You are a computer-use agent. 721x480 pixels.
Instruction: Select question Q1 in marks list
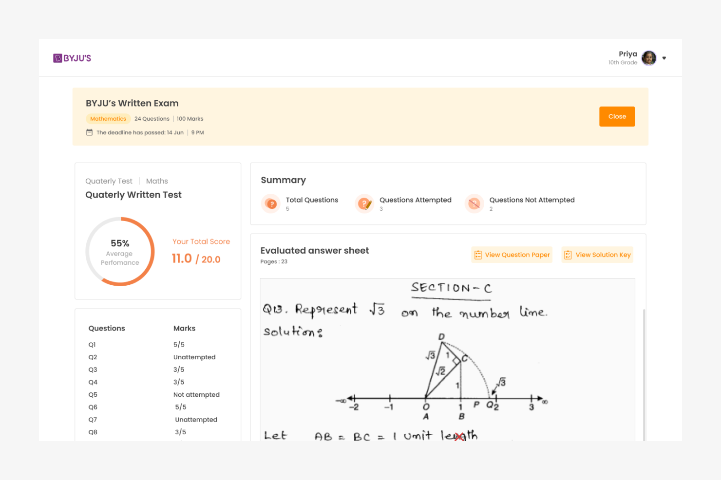[92, 345]
